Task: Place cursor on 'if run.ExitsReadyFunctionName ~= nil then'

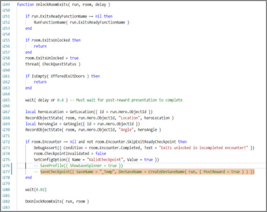Action: coord(69,16)
